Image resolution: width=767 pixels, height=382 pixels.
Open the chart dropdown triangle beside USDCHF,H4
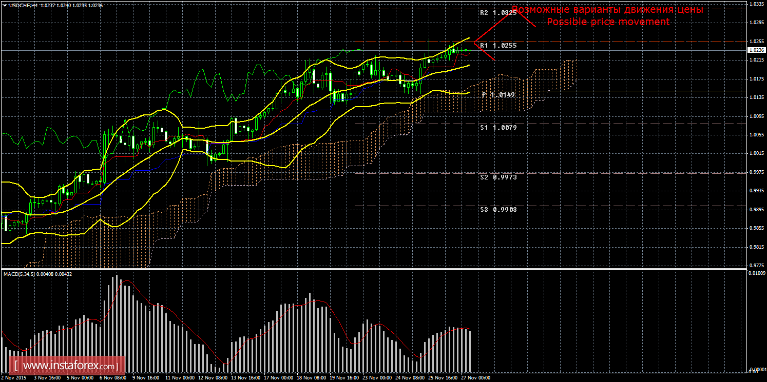tap(5, 5)
